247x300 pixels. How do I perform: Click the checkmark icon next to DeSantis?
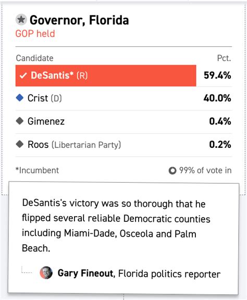(x=23, y=76)
